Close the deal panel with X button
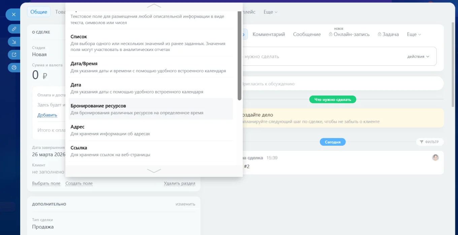This screenshot has height=235, width=458. click(13, 15)
